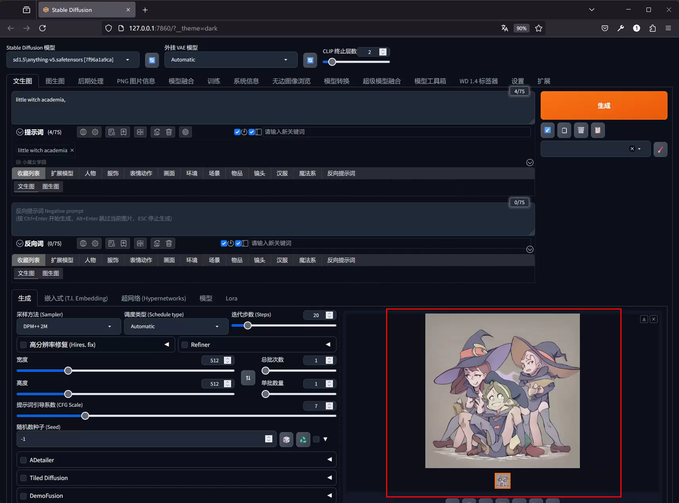Expand the ADetailer section
The image size is (679, 503).
(329, 459)
